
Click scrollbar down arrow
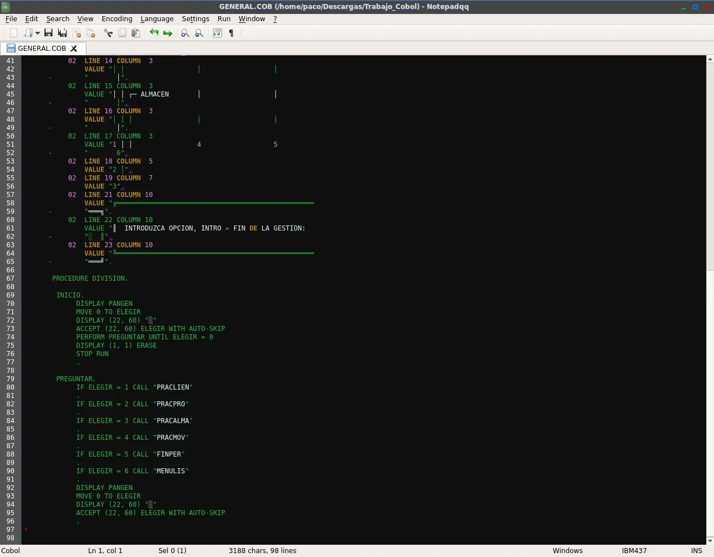point(710,541)
